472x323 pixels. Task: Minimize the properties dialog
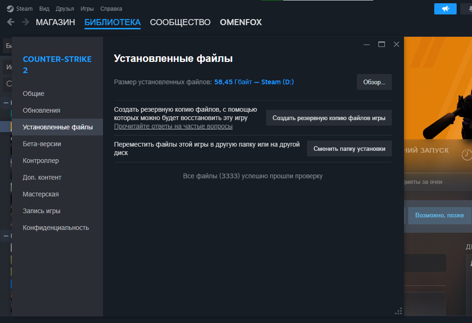pyautogui.click(x=367, y=45)
